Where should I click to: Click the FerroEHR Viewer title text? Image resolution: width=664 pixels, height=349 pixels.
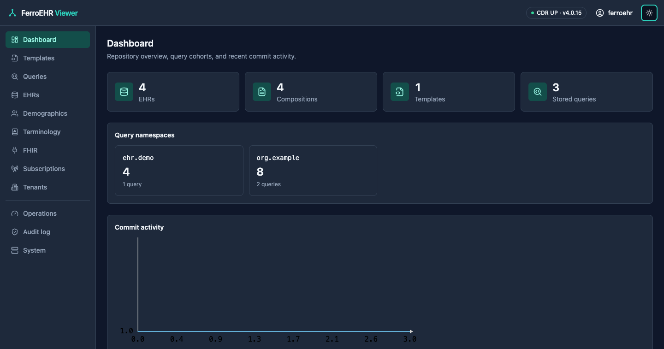click(x=50, y=13)
